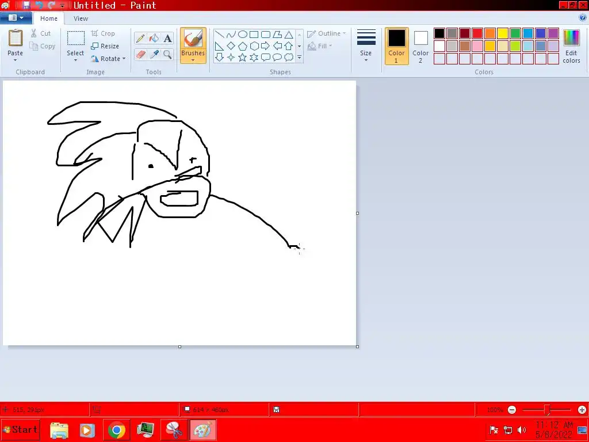Choose the Rounded rectangular callout shape

266,57
